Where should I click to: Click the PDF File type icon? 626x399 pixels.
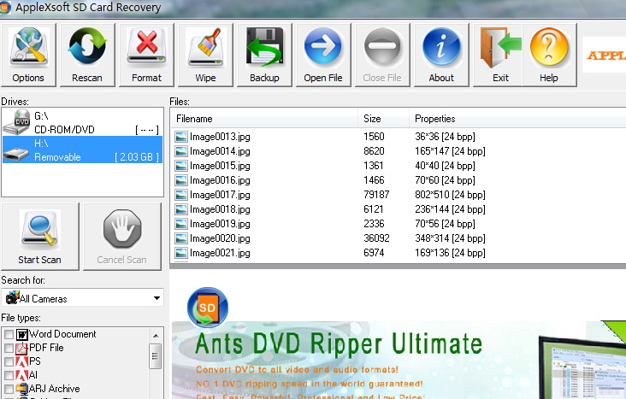[21, 348]
